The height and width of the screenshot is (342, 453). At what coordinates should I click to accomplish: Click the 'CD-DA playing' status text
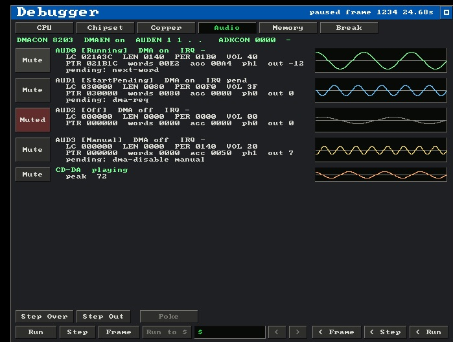(x=91, y=170)
